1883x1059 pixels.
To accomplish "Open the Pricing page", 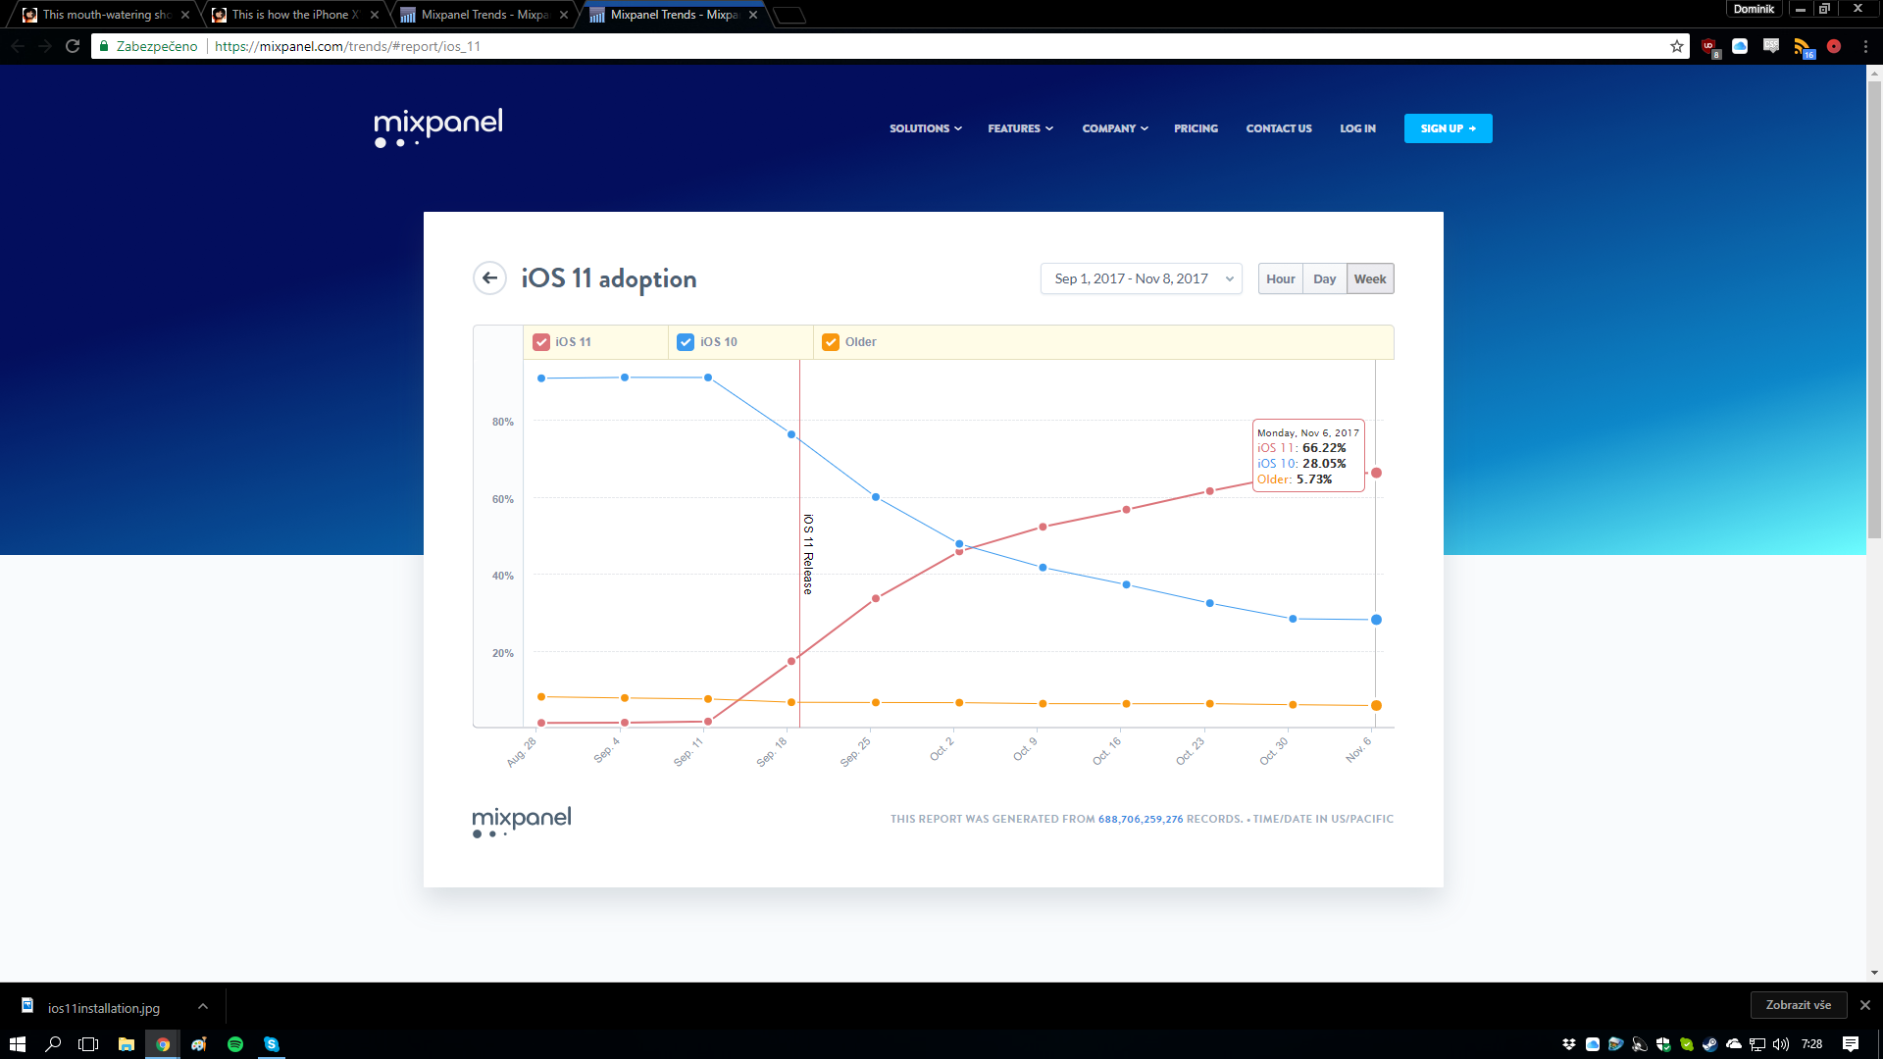I will click(x=1196, y=128).
